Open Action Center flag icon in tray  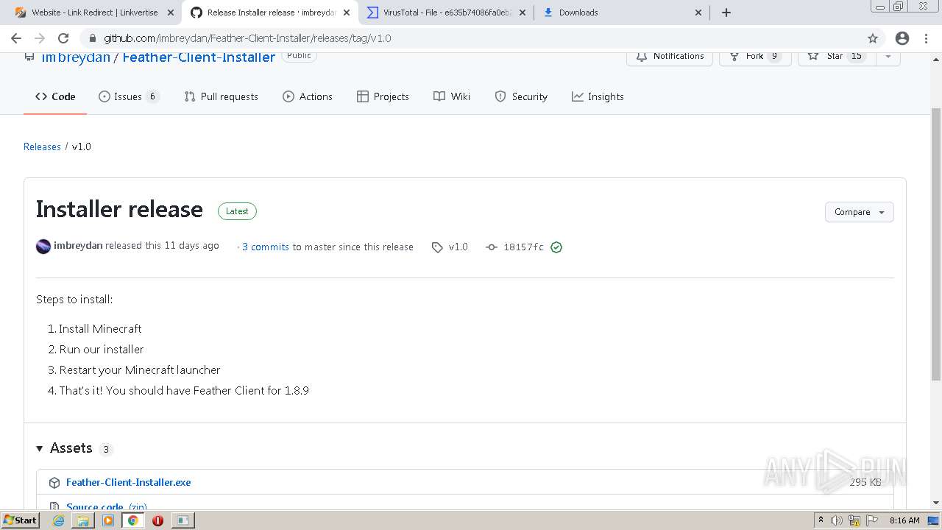[x=872, y=520]
